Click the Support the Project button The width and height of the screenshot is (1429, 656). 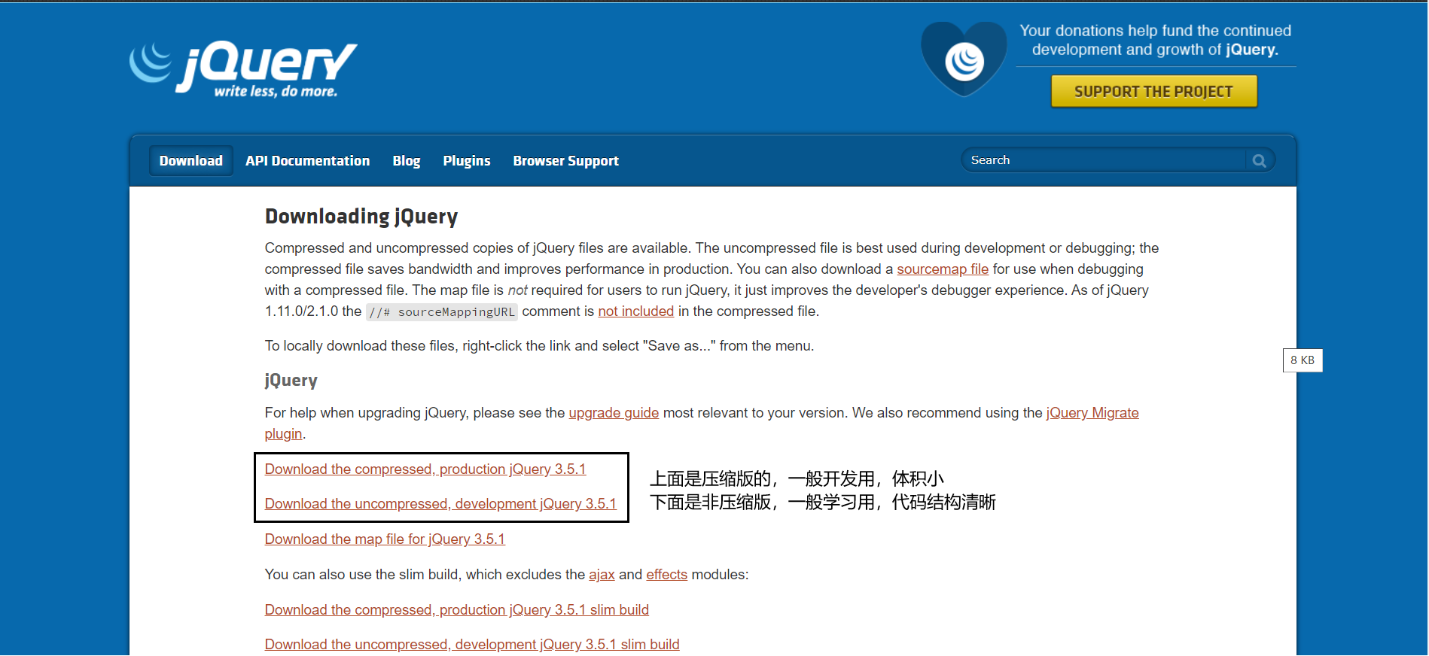pyautogui.click(x=1153, y=91)
